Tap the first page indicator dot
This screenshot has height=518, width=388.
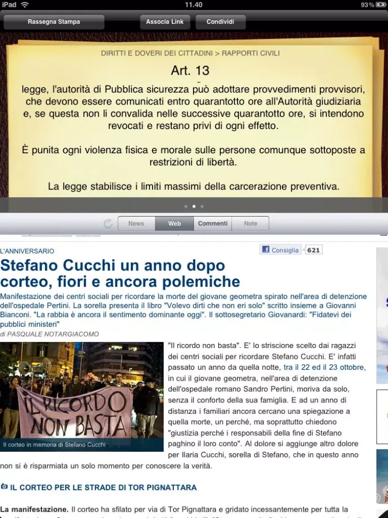[x=186, y=207]
